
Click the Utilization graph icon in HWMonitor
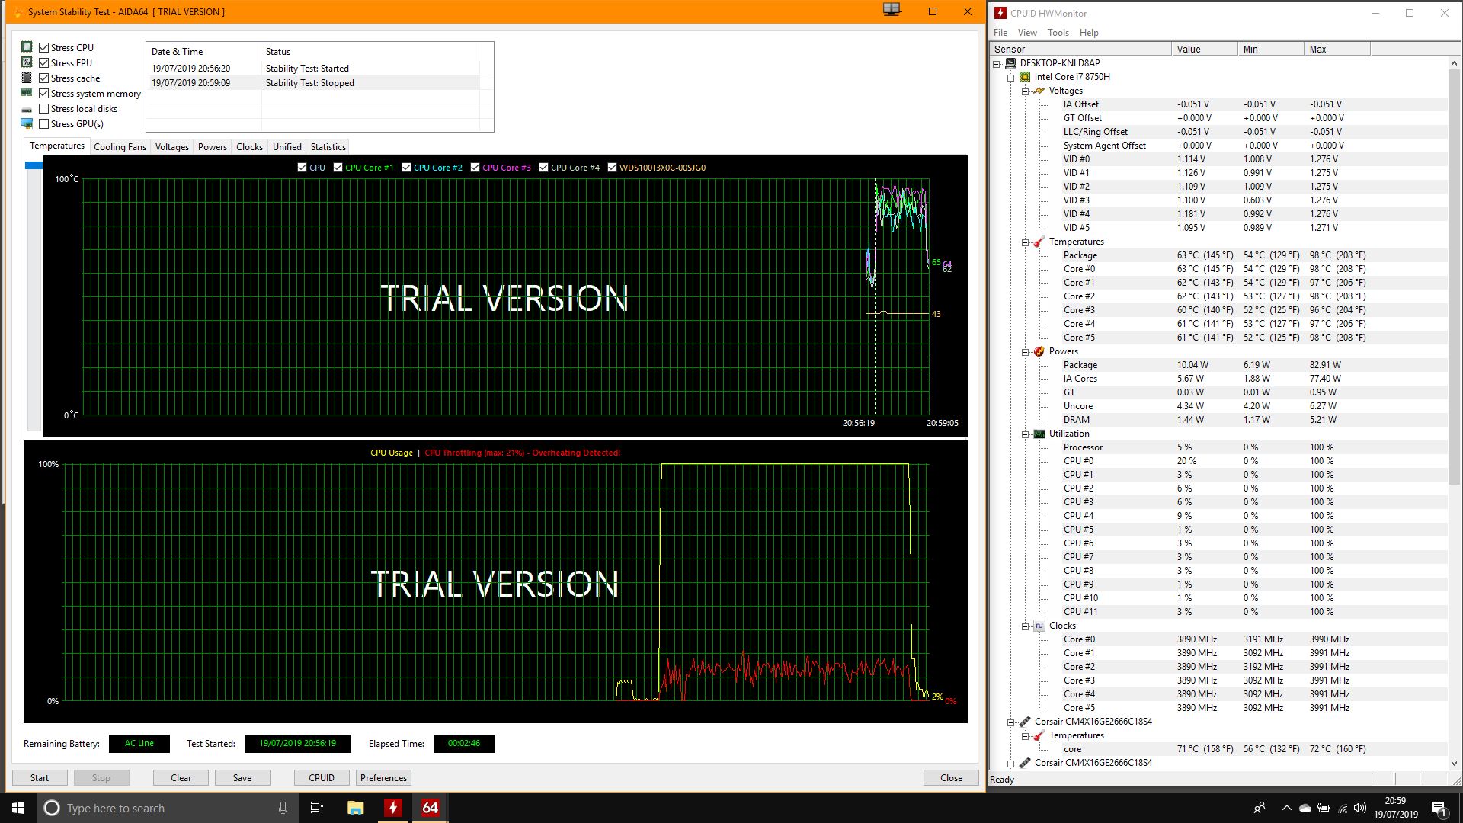pyautogui.click(x=1039, y=434)
